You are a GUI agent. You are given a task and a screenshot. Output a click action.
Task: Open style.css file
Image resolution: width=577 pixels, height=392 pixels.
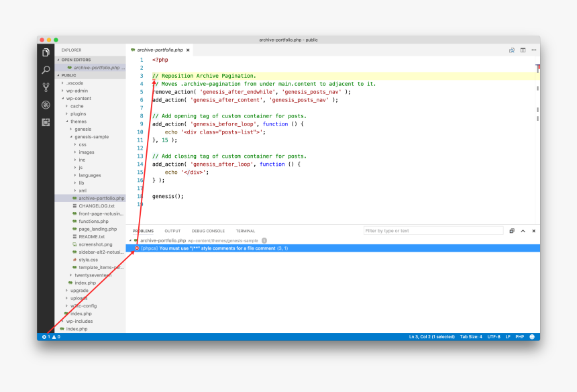point(89,260)
